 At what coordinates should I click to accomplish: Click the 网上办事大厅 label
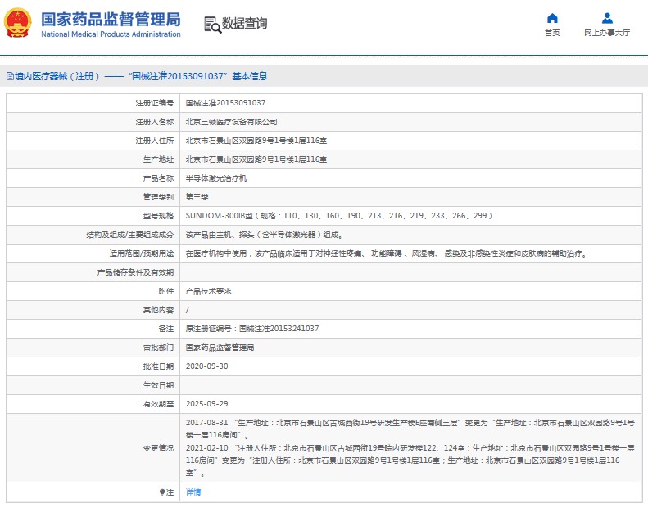tap(607, 33)
